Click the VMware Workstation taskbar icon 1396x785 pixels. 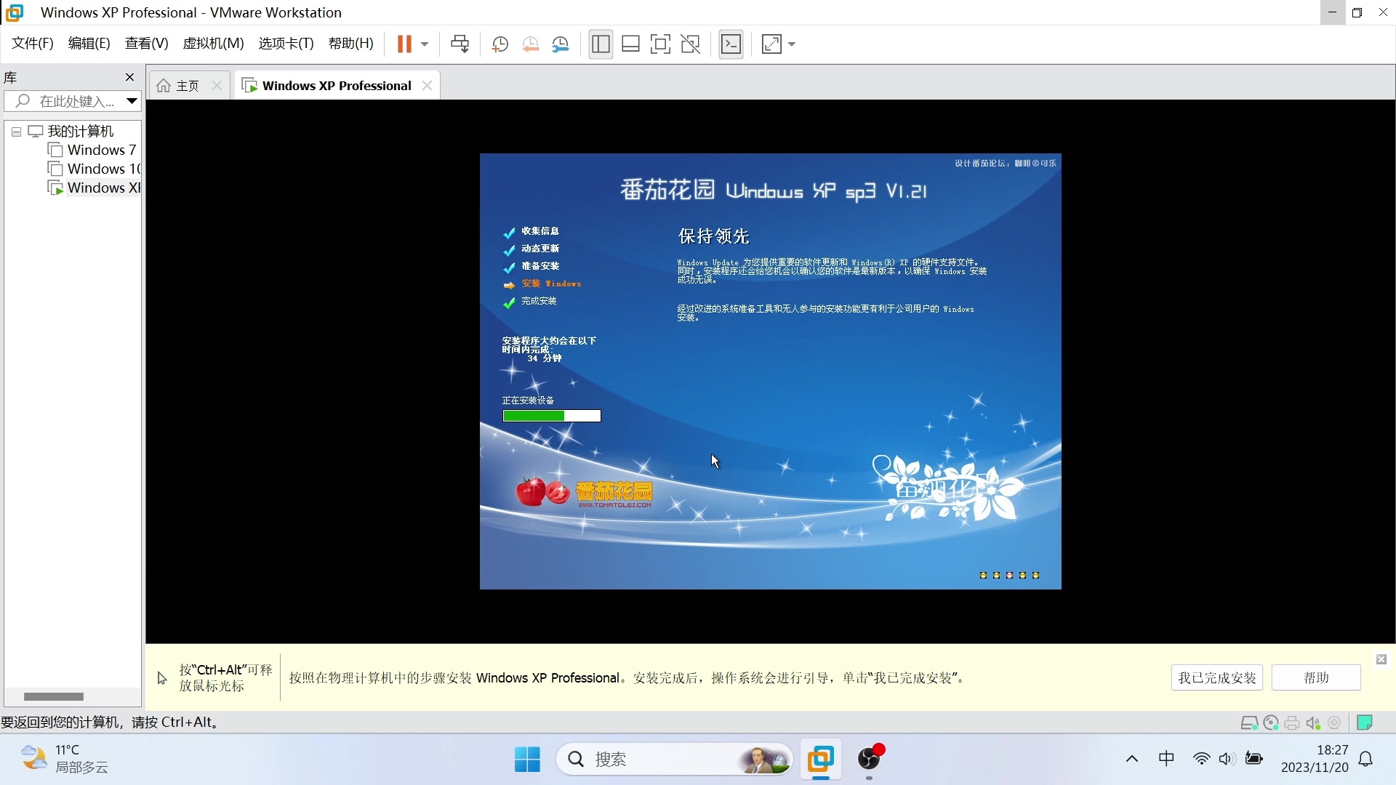coord(821,758)
